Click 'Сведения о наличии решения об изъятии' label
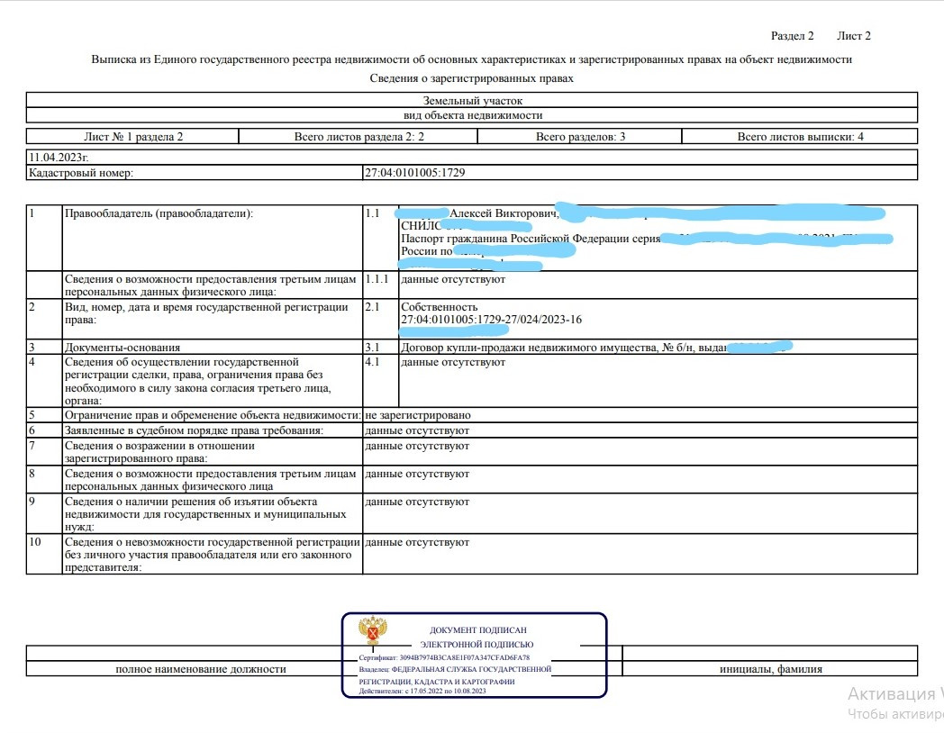Viewport: 944px width, 733px height. [x=205, y=514]
